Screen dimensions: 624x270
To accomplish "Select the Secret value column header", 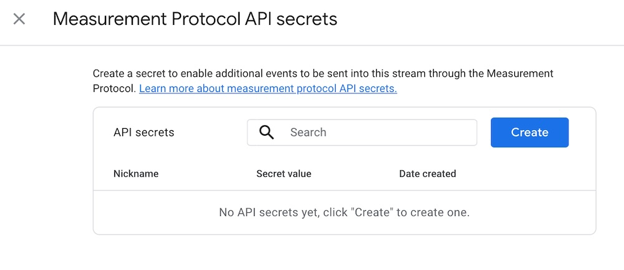I will pyautogui.click(x=283, y=174).
